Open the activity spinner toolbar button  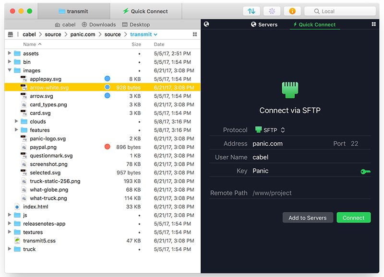coord(272,11)
